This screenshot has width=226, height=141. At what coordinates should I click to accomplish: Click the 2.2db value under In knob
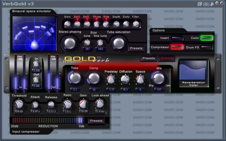tap(36, 71)
